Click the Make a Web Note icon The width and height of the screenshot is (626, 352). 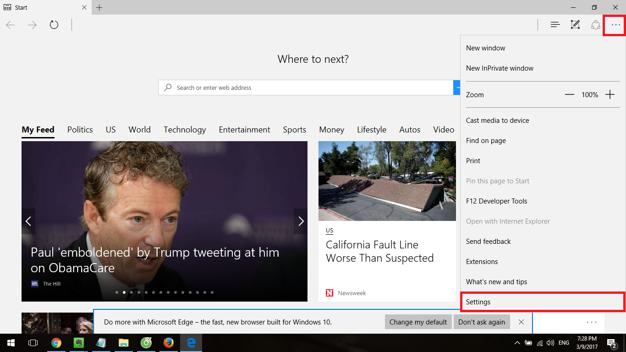(x=576, y=25)
